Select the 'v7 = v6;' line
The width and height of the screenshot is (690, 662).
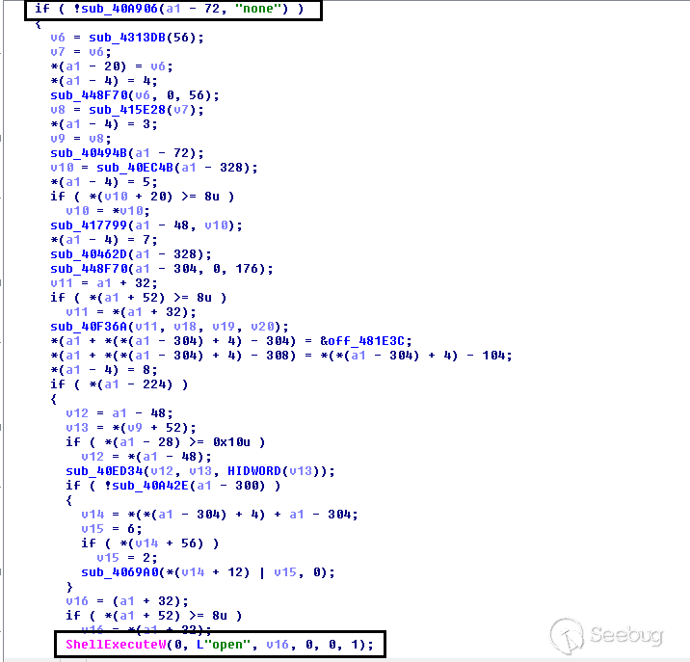coord(81,52)
